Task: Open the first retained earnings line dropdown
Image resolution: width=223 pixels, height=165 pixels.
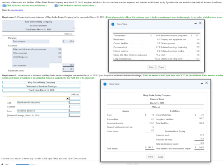Action: coord(38,98)
